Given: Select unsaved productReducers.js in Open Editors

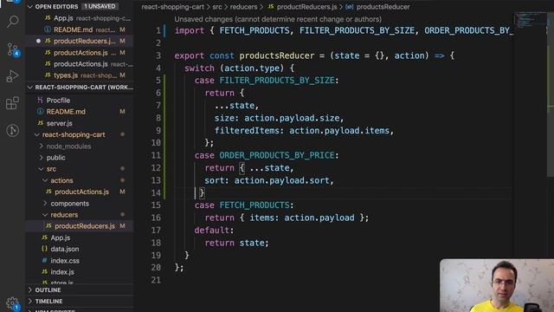Looking at the screenshot, I should pyautogui.click(x=80, y=41).
